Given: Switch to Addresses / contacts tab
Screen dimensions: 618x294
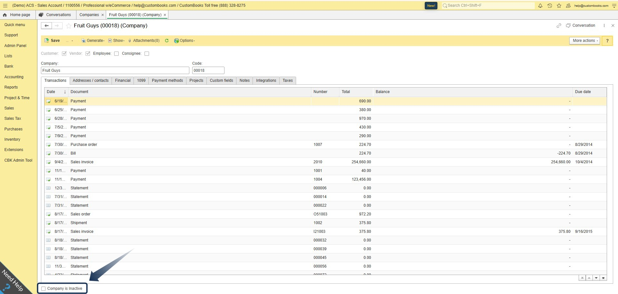Looking at the screenshot, I should point(91,81).
